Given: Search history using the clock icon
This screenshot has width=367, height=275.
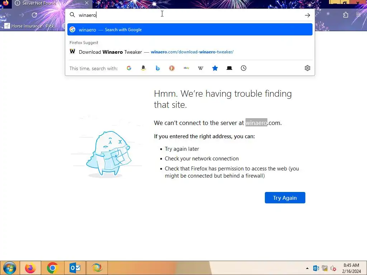Looking at the screenshot, I should point(243,68).
